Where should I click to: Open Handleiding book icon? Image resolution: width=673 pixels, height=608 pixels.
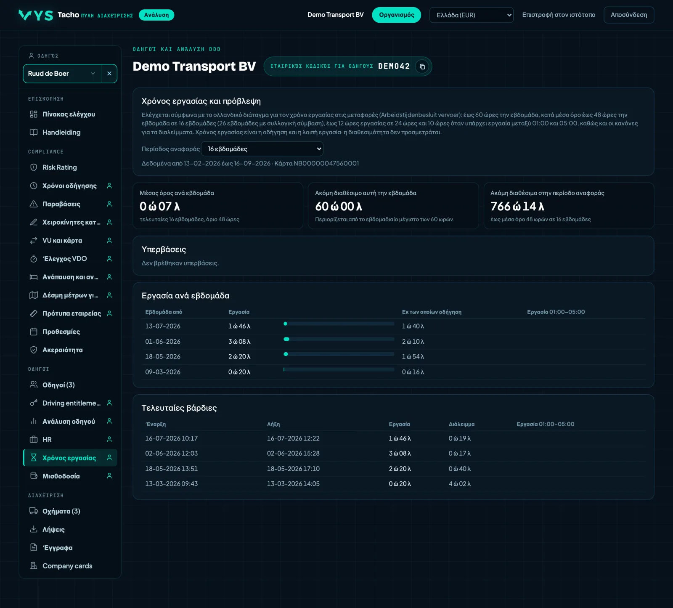point(34,133)
